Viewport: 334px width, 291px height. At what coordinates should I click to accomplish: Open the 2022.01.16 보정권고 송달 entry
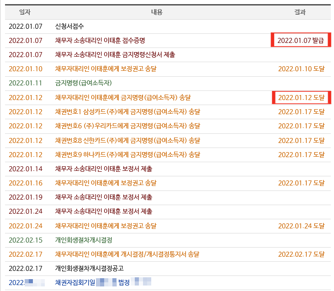coord(106,183)
